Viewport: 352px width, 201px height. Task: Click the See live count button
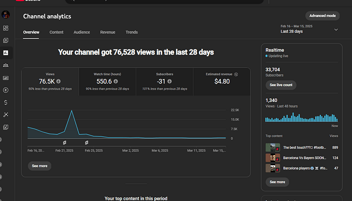coord(281,85)
